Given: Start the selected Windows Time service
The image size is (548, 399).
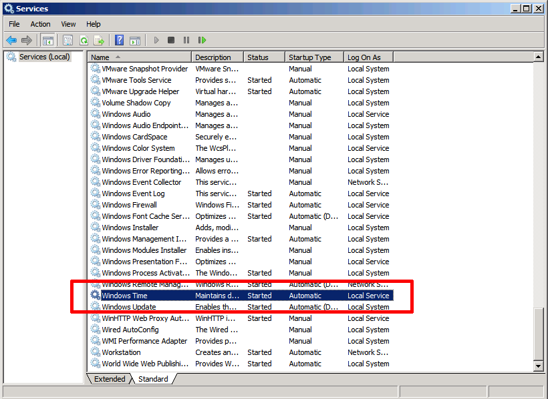Looking at the screenshot, I should click(x=156, y=40).
